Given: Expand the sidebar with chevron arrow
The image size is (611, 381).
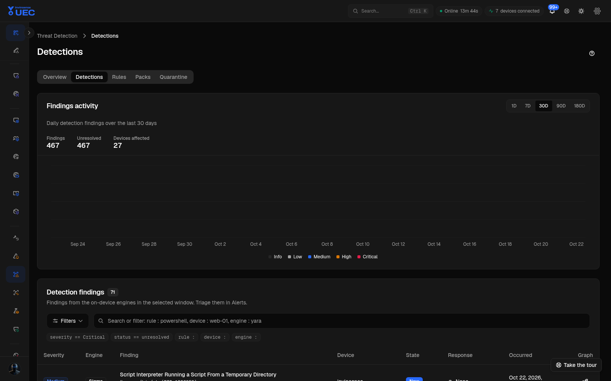Looking at the screenshot, I should pos(29,33).
